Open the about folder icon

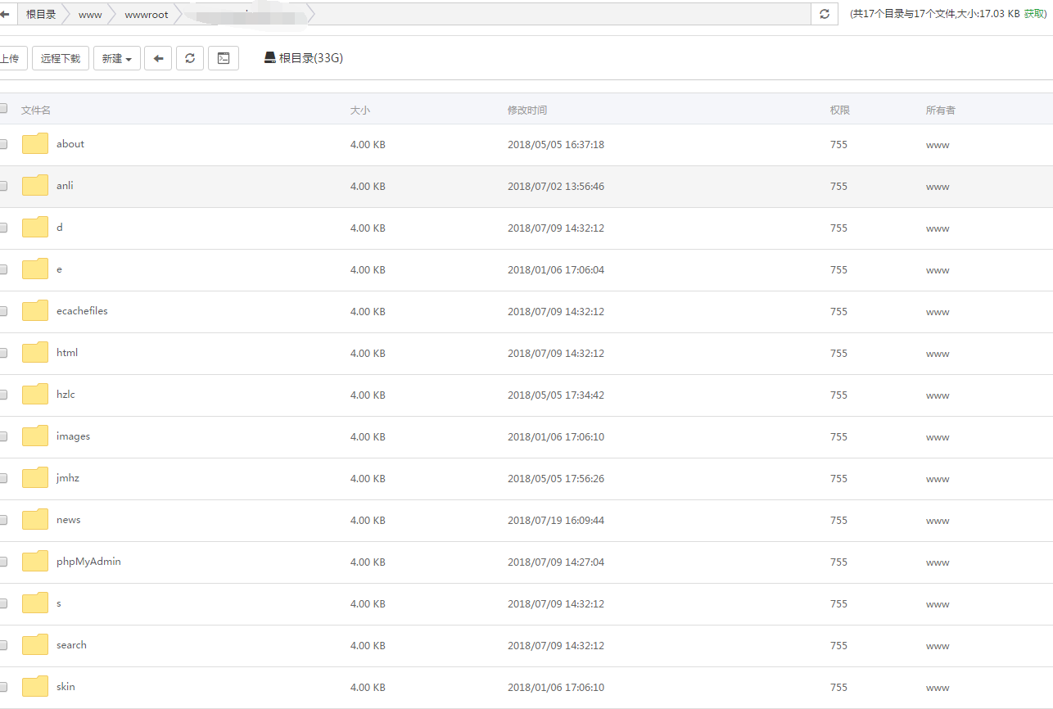(x=35, y=144)
